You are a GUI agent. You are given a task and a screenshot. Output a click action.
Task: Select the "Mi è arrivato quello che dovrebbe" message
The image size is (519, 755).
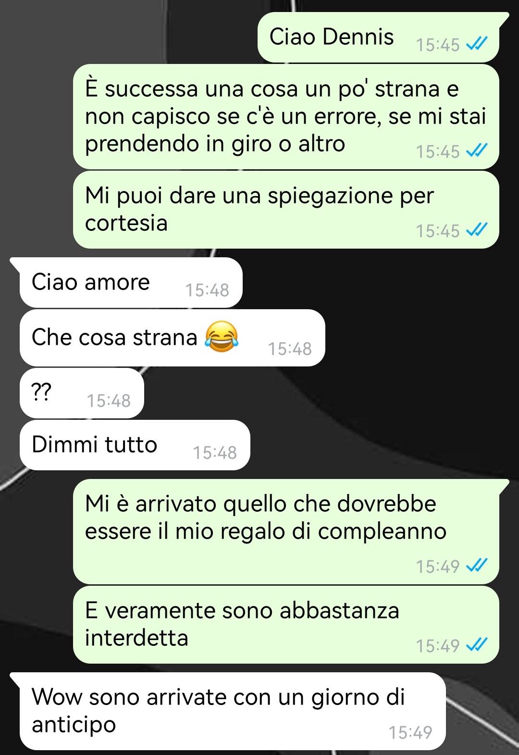coord(291,532)
